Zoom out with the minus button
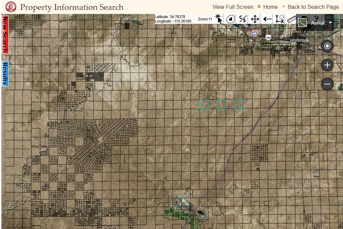Screen dimensions: 343x229 coord(327,84)
